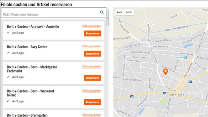208x117 pixels.
Task: Click the orange store location pin
Action: click(165, 72)
